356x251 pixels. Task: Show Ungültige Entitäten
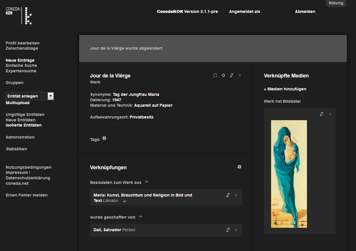click(x=25, y=114)
